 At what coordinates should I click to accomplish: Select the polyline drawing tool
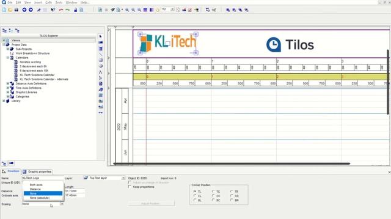[100, 72]
